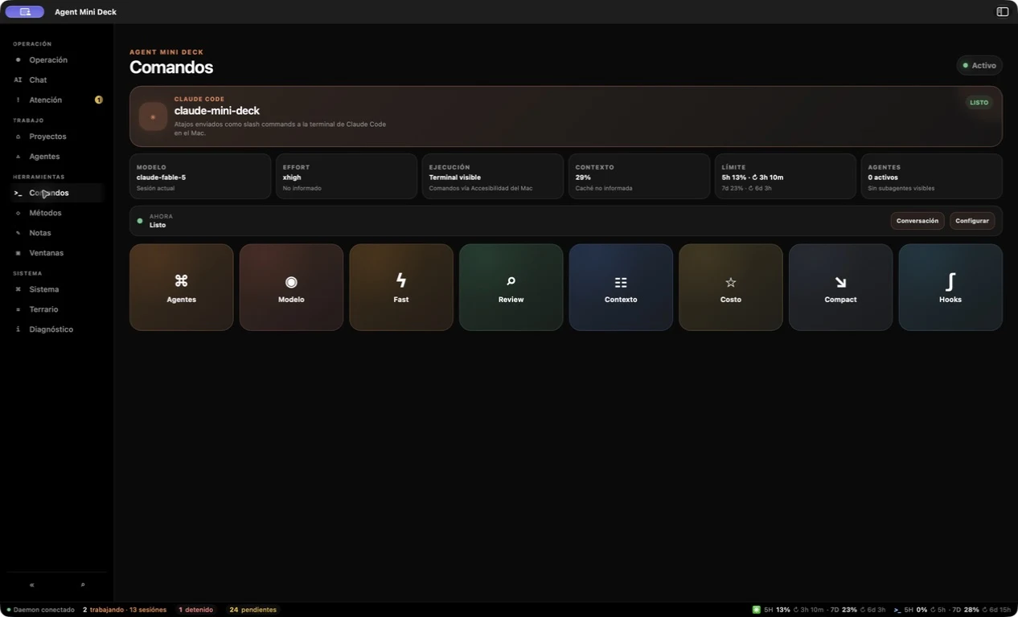
Task: Click the Contexto 29% card
Action: [x=639, y=177]
